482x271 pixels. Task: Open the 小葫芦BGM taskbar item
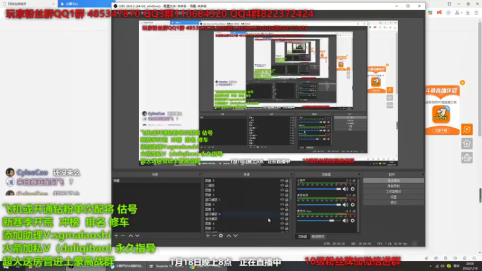tap(127, 266)
